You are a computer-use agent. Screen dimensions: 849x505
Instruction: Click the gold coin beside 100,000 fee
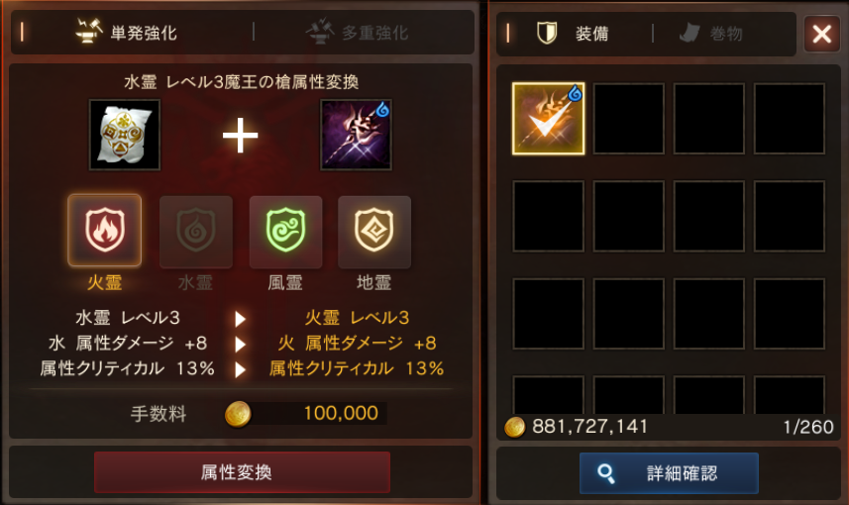point(238,414)
